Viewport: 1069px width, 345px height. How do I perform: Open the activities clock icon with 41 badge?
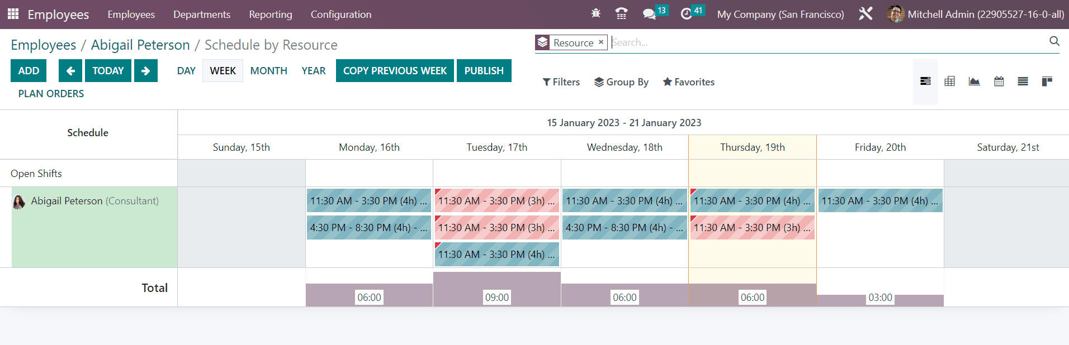coord(687,14)
